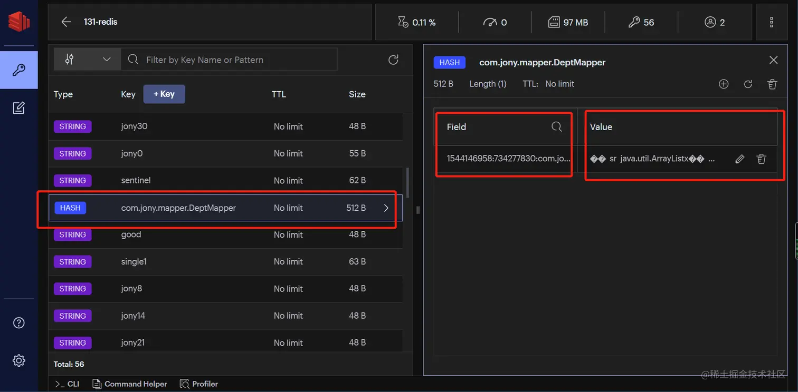Select the jony8 key row
The image size is (798, 392).
(x=225, y=289)
